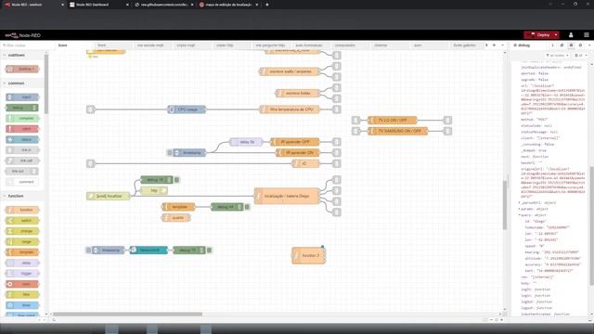Click the Node-RED logo in header
Screen dimensions: 594x334
(x=22, y=35)
